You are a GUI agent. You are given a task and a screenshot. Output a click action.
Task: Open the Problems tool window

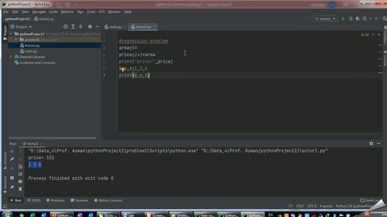55,200
